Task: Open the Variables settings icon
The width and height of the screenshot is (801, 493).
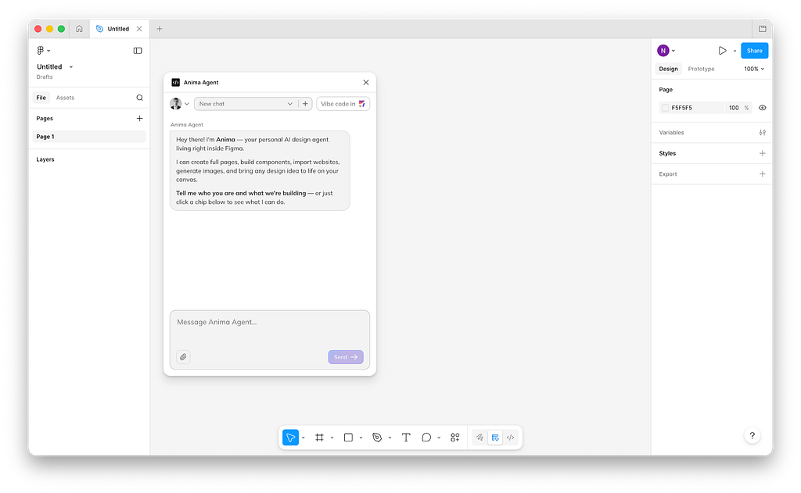Action: (762, 133)
